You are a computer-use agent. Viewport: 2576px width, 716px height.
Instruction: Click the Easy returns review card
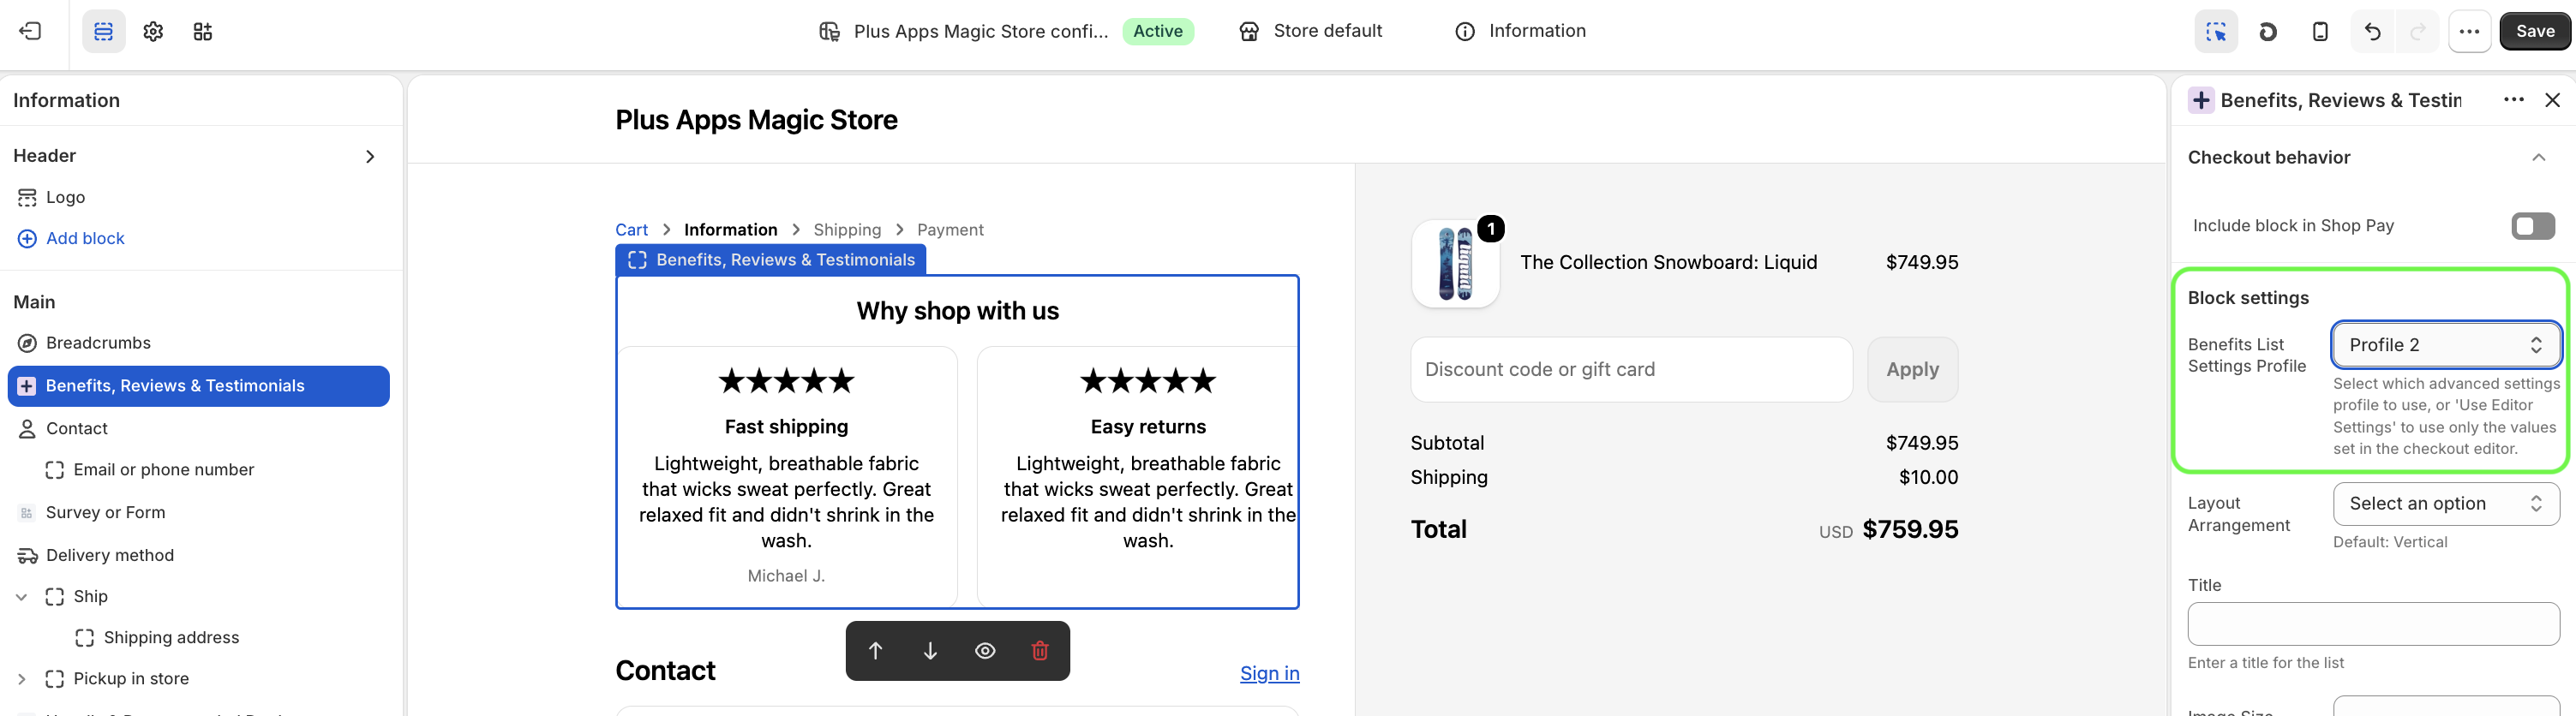1137,476
